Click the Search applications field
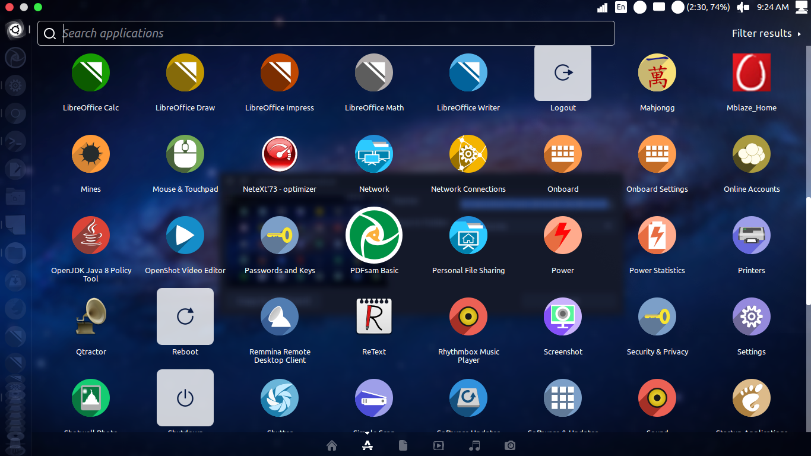 (x=326, y=33)
